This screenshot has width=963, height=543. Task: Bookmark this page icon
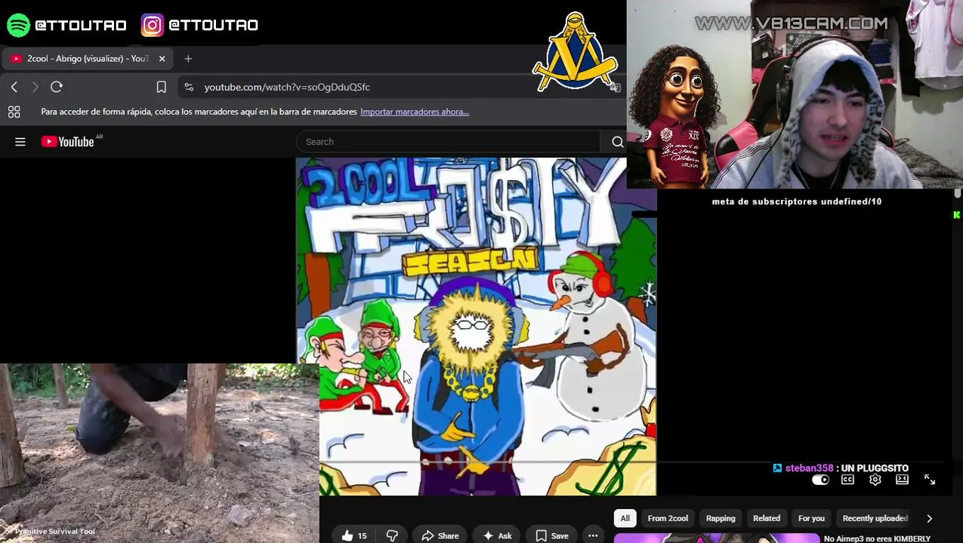coord(161,87)
